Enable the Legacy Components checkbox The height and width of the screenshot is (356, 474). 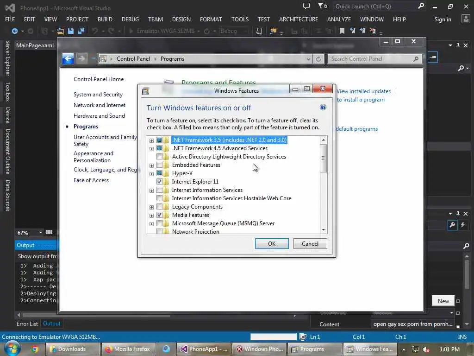click(x=159, y=207)
